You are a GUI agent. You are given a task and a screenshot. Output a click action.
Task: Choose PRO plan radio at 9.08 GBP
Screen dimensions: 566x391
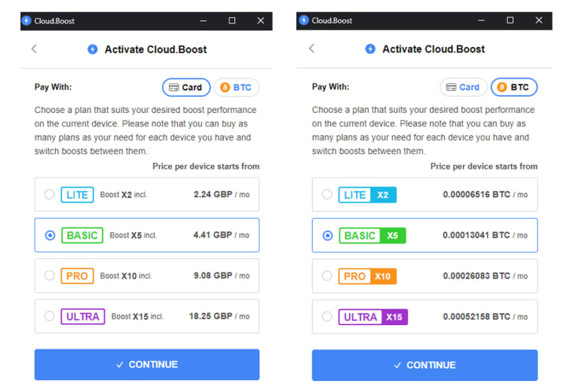pyautogui.click(x=50, y=276)
